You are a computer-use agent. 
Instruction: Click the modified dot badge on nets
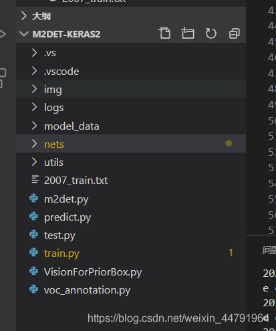click(229, 144)
